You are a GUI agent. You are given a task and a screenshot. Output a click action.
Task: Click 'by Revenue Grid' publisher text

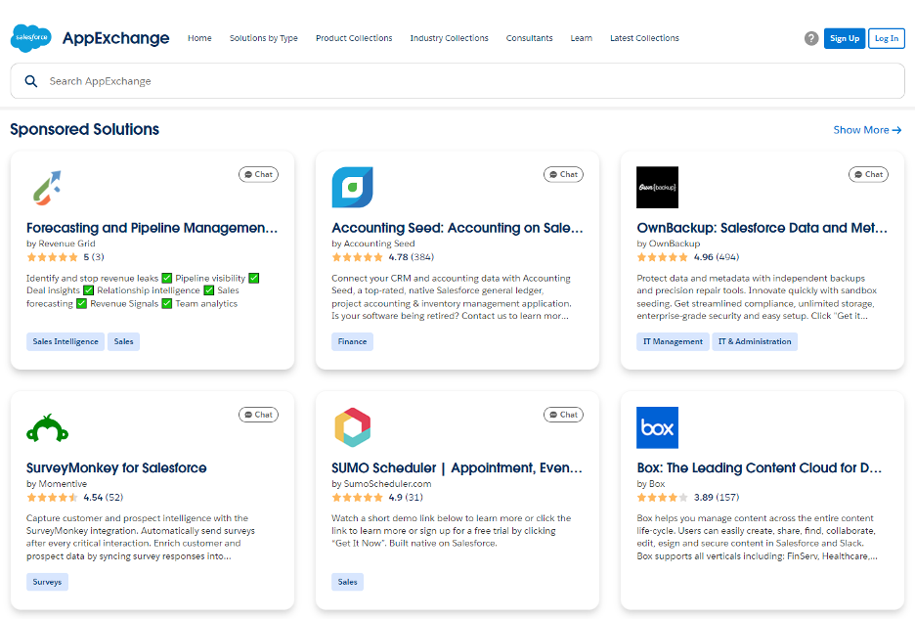tap(61, 244)
